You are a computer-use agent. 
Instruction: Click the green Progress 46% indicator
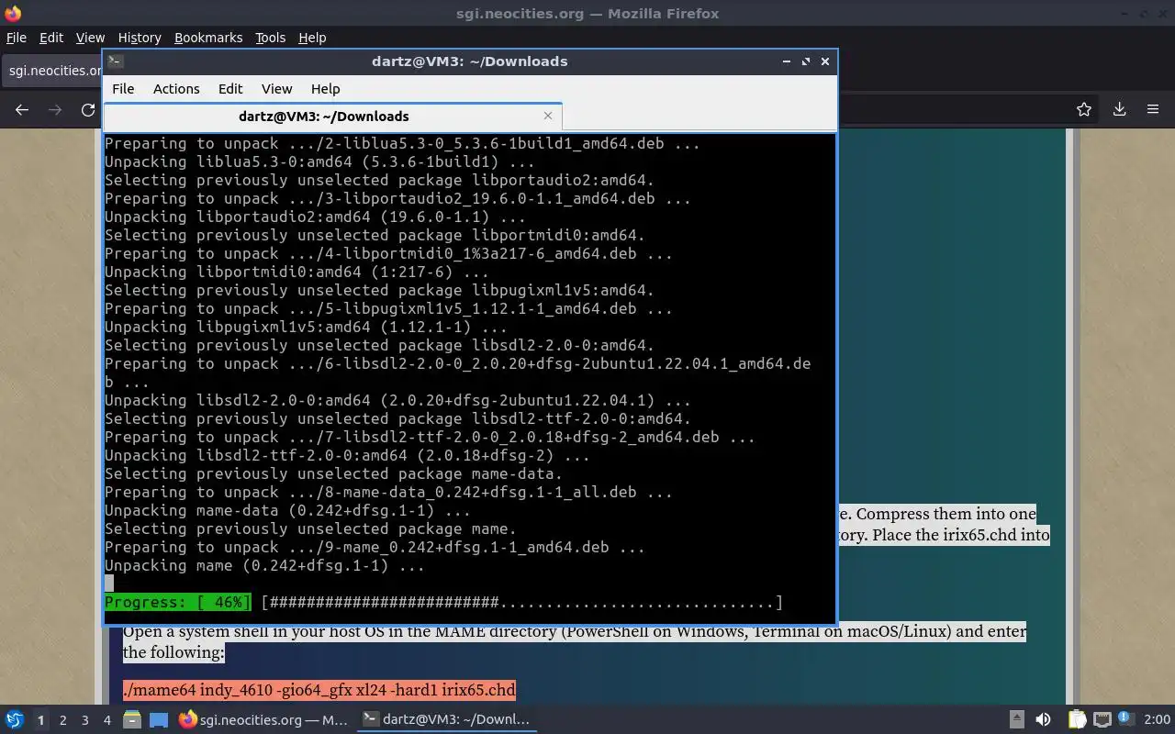[177, 602]
